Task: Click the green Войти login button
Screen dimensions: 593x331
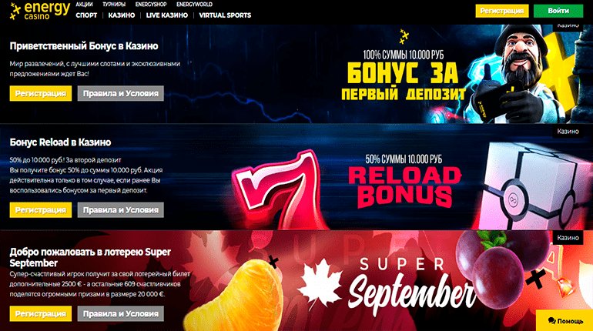Action: [558, 11]
